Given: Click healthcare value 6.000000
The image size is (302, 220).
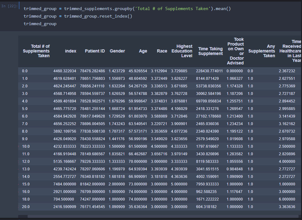Looking at the screenshot, I should [287, 199].
